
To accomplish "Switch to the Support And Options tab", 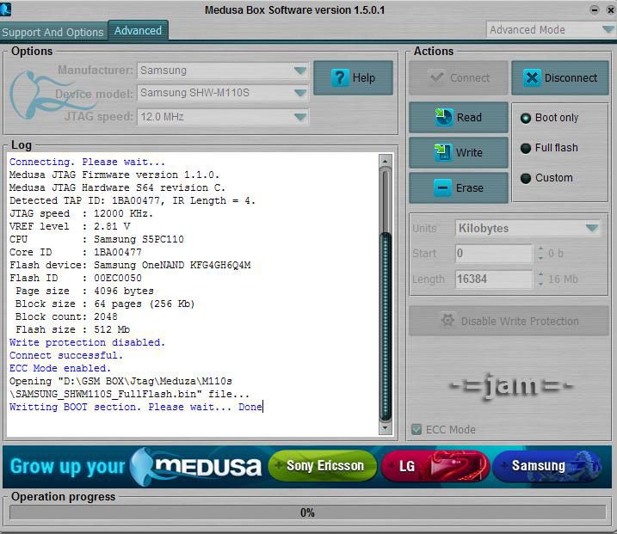I will point(52,32).
